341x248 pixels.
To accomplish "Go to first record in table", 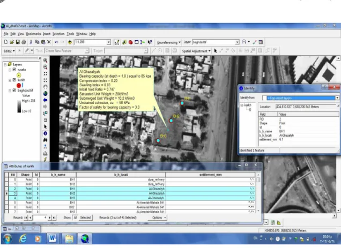I will [x=26, y=217].
